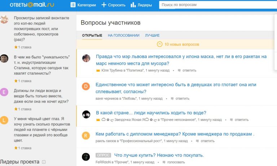Click ответить on the Любовь category question

click(x=182, y=98)
